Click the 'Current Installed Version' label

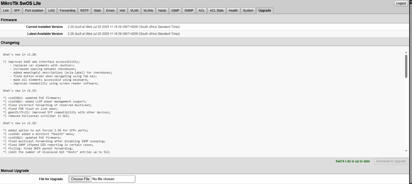coord(44,27)
